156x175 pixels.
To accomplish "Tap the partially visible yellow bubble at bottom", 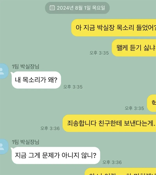I will click(120, 171).
